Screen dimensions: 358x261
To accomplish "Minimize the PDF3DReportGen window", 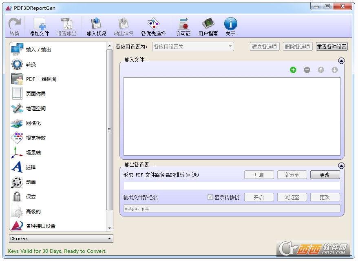I will (x=316, y=7).
